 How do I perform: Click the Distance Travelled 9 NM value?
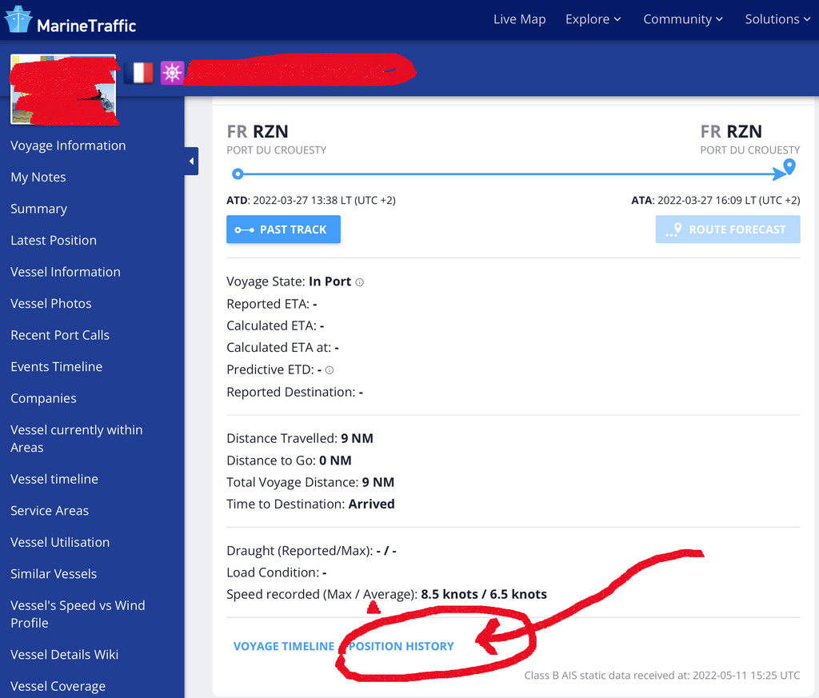coord(357,438)
